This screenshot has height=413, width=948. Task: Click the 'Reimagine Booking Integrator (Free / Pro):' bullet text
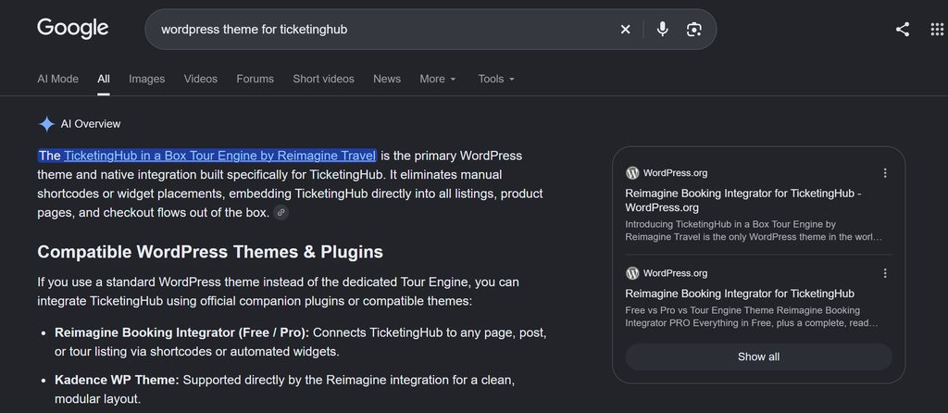click(x=182, y=332)
